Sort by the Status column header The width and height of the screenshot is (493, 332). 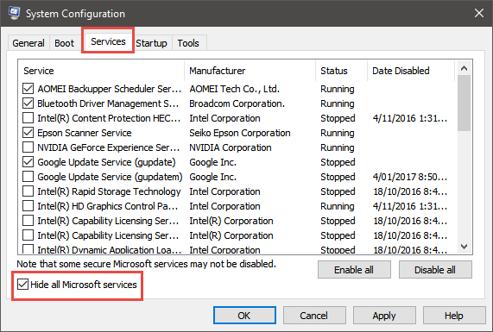pyautogui.click(x=341, y=71)
